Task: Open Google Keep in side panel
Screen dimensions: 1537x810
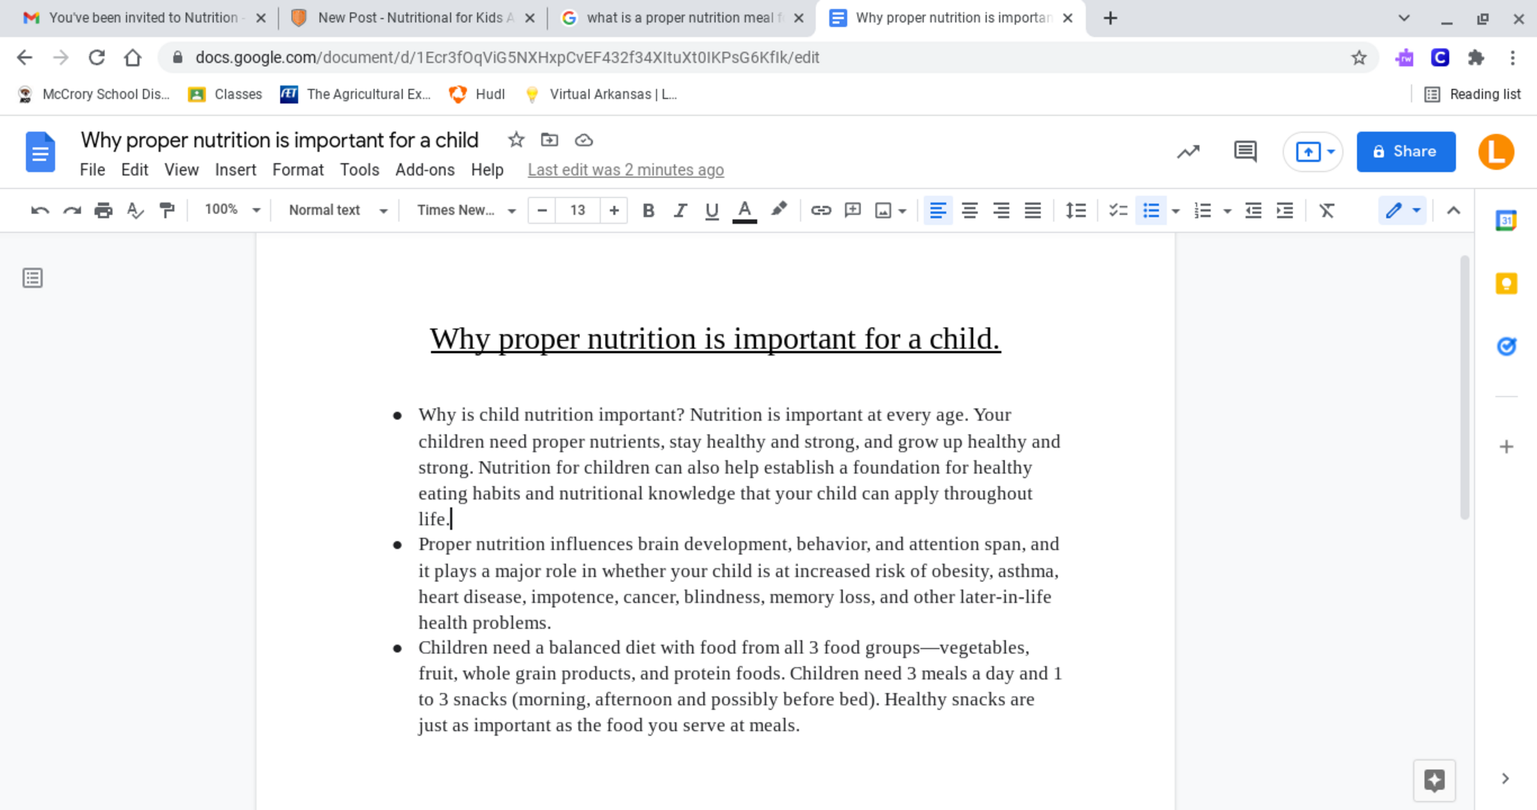Action: (1505, 284)
